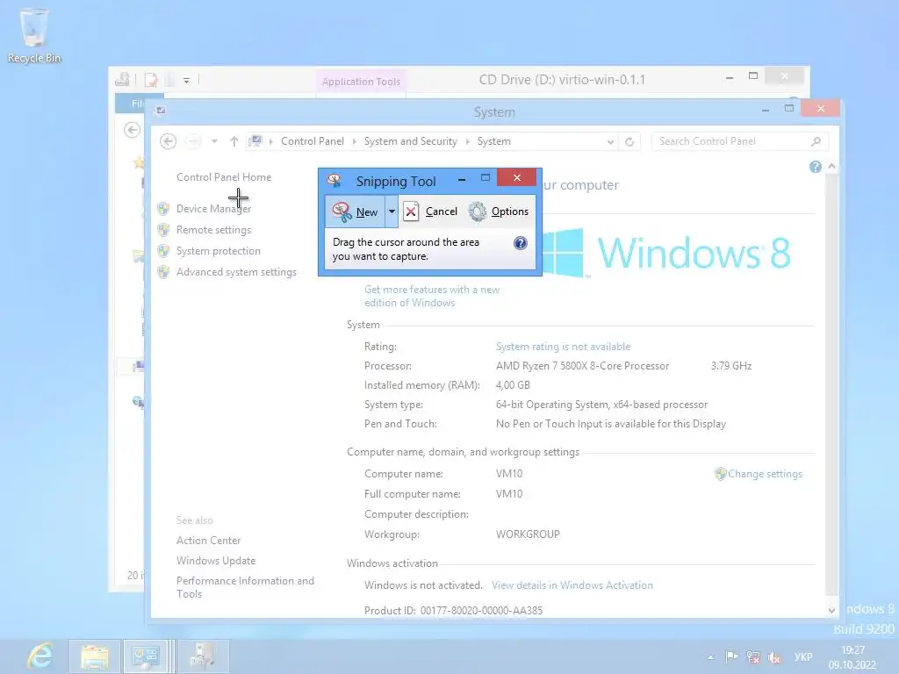Screen dimensions: 899x674
Task: Go up one level in Control Panel
Action: point(234,141)
